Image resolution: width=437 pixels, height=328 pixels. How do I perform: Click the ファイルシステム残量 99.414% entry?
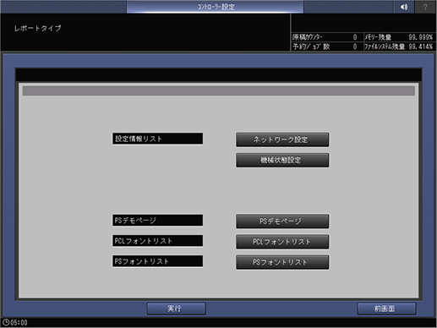click(398, 46)
